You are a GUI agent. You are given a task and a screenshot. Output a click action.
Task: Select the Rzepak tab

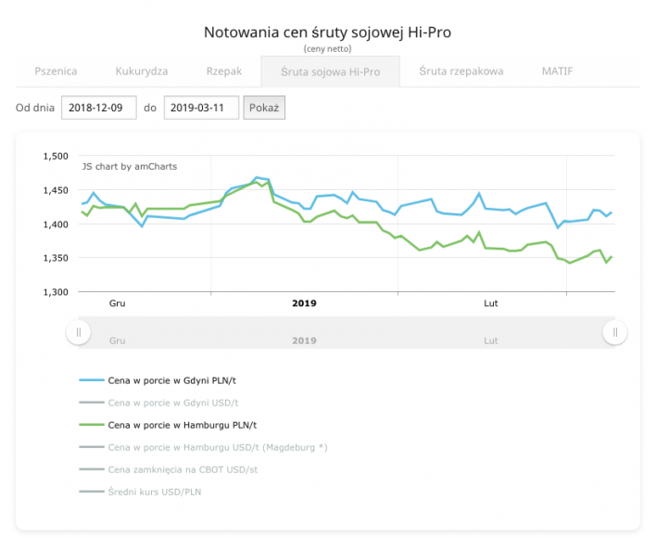coord(223,70)
